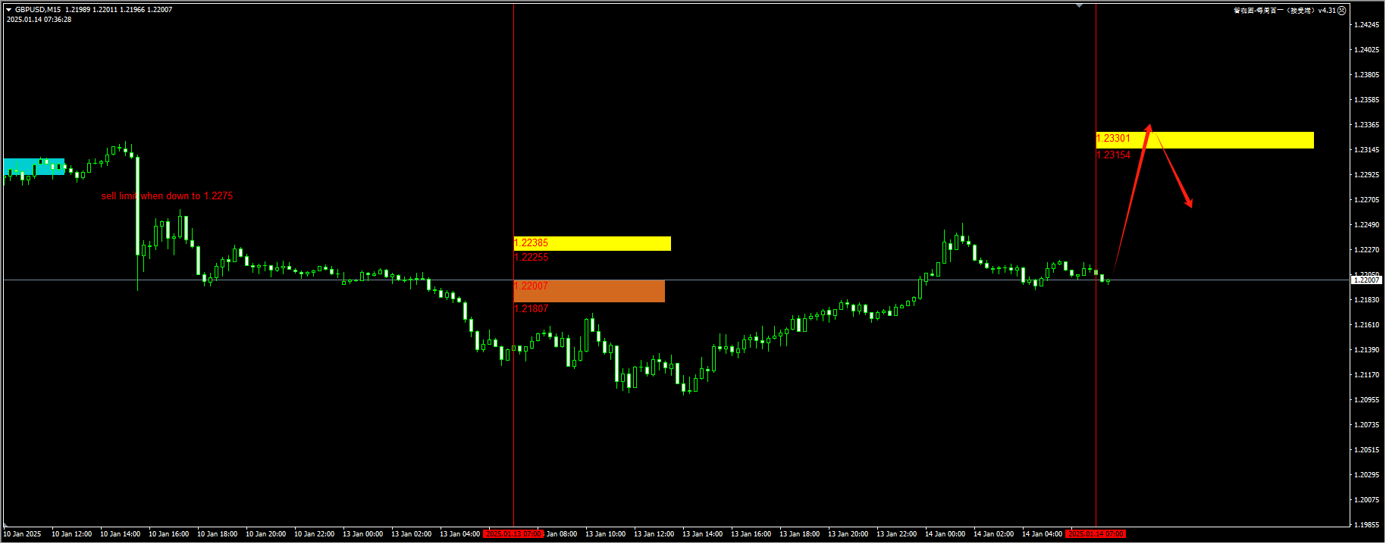1386x544 pixels.
Task: Click the red 2025.01.13 07:00 time marker
Action: pos(513,534)
